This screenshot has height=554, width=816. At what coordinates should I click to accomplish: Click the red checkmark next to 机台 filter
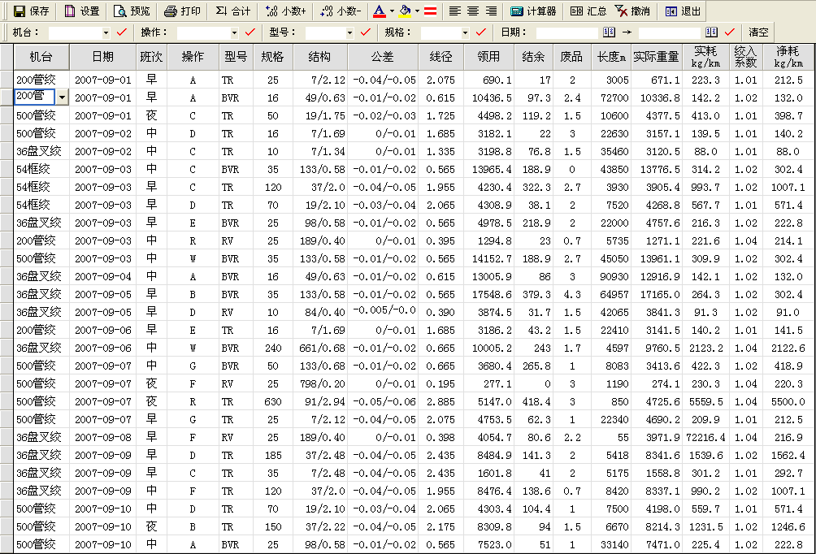pyautogui.click(x=122, y=32)
